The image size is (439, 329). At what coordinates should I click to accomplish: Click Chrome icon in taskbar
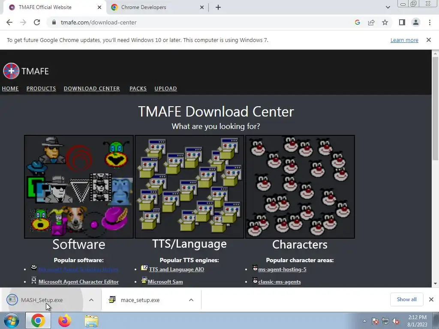(x=38, y=320)
